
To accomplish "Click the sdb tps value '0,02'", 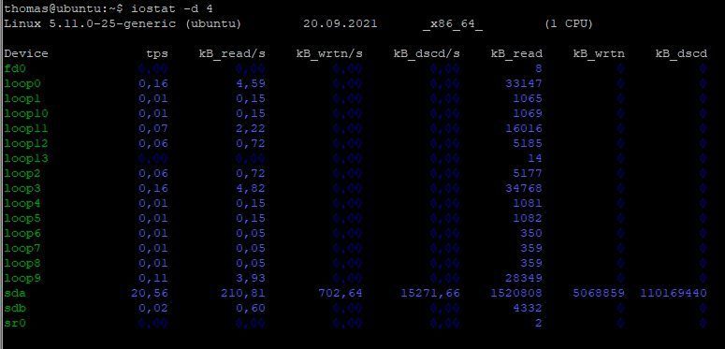I will point(153,309).
